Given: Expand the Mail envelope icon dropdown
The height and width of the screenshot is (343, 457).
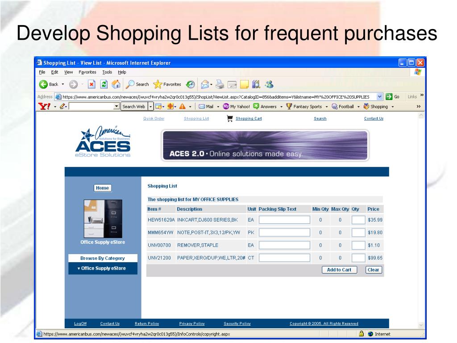Looking at the screenshot, I should (x=211, y=84).
